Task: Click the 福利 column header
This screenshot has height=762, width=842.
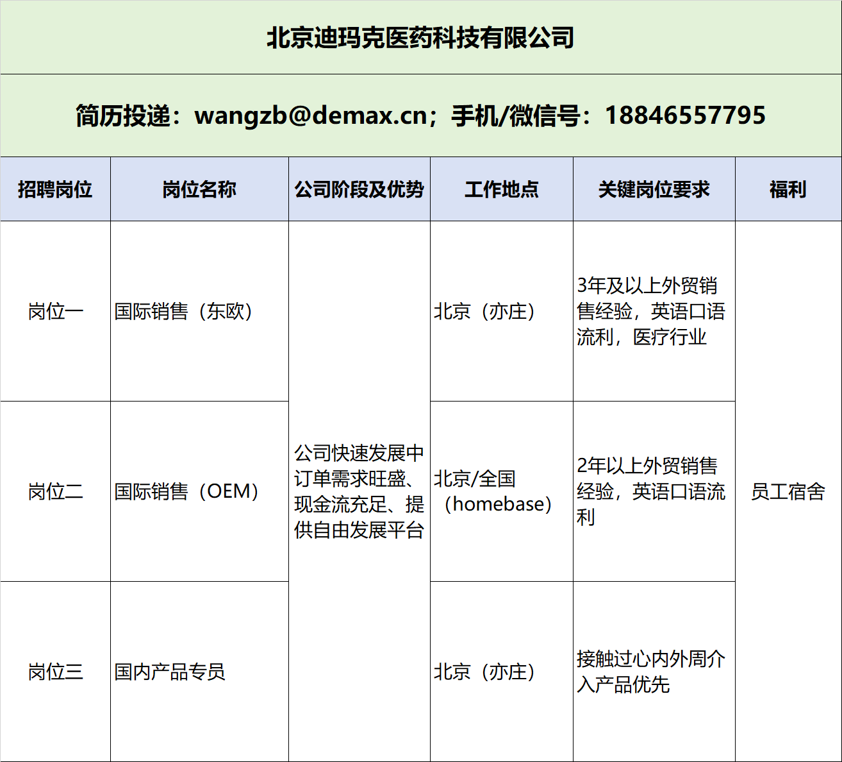Action: 788,189
